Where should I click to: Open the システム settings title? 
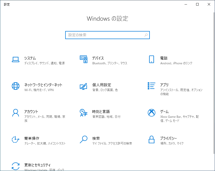[x=30, y=58]
